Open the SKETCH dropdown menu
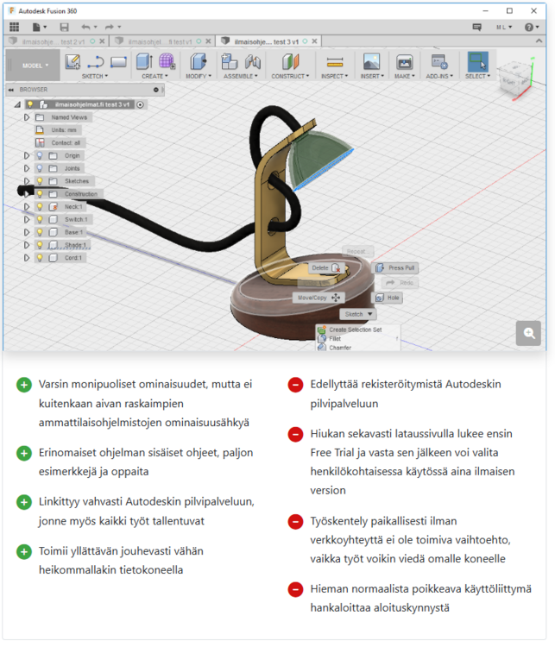Viewport: 555px width, 647px height. point(95,76)
